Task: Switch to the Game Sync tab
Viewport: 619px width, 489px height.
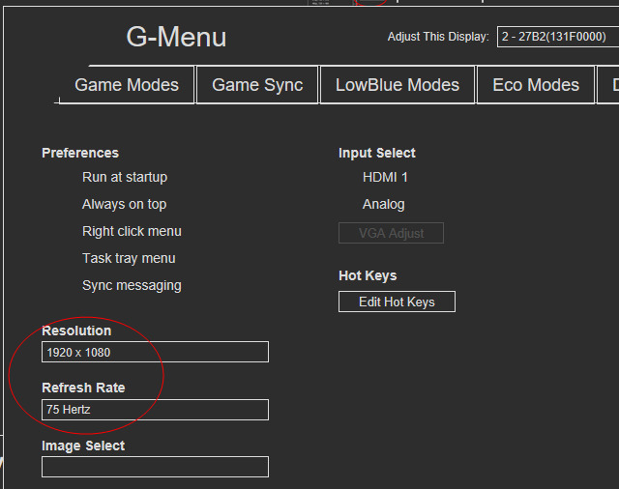Action: click(257, 85)
